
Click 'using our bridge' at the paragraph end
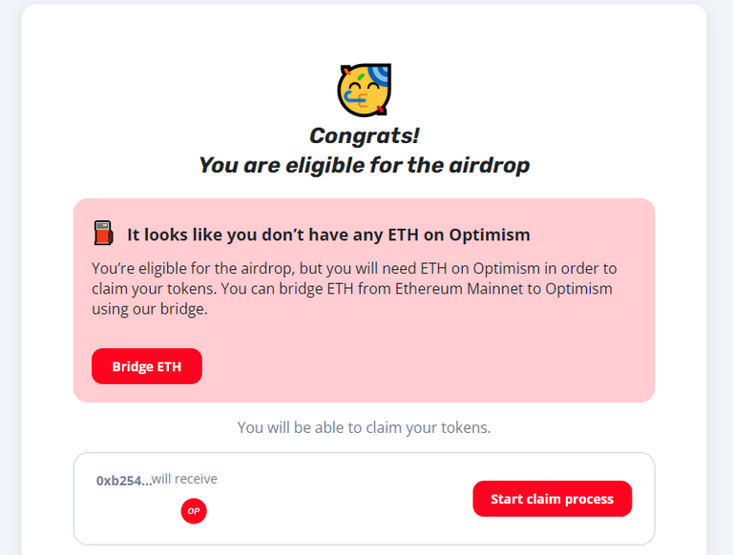[149, 309]
